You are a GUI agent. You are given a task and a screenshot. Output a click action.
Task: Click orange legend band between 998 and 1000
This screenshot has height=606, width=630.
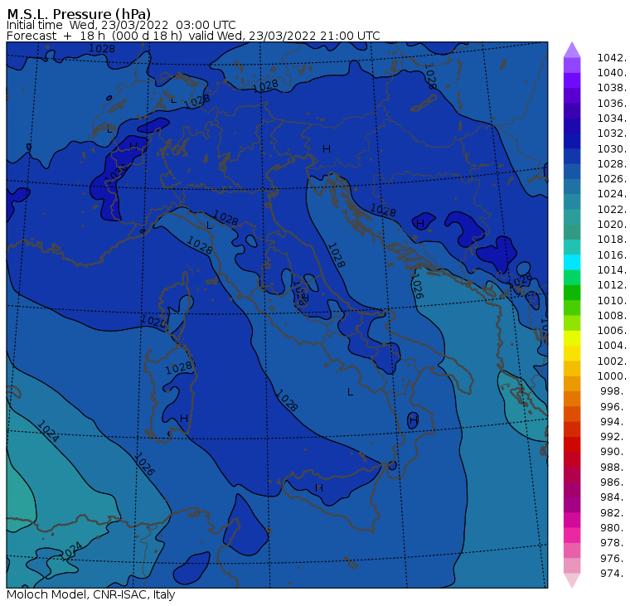(572, 384)
